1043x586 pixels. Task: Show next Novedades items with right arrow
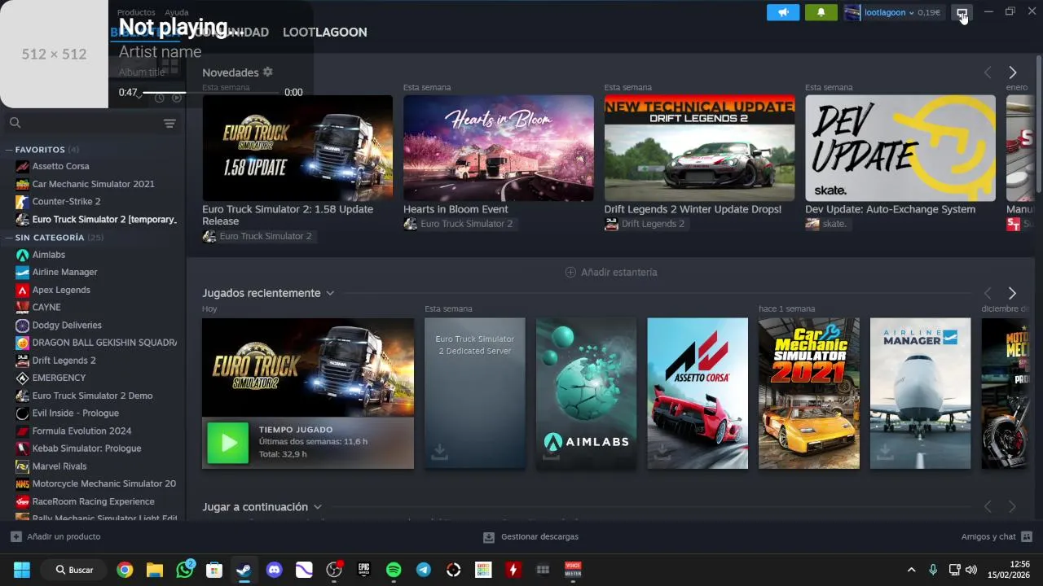coord(1012,72)
